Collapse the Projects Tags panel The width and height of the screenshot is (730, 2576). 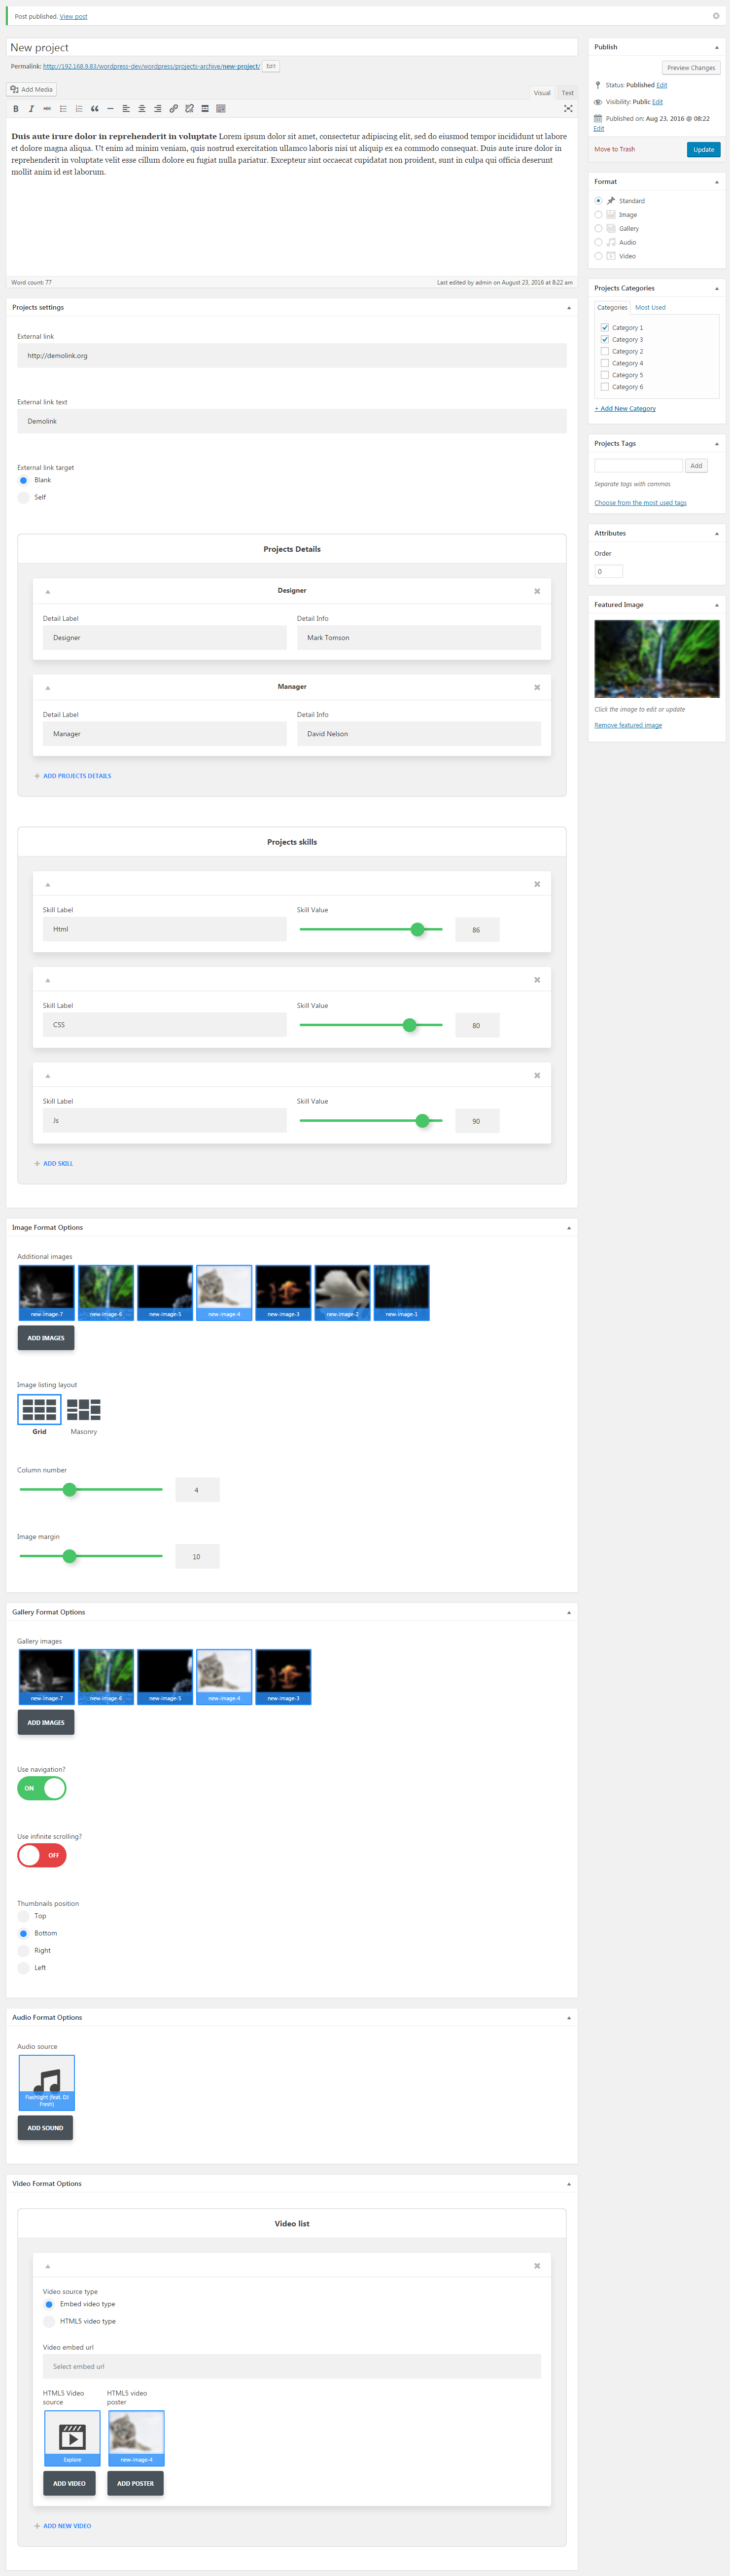coord(716,444)
